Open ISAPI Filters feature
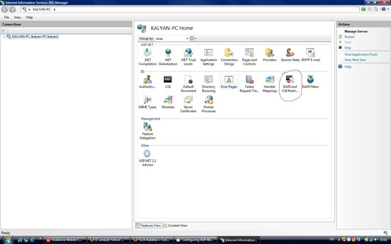Image resolution: width=391 pixels, height=244 pixels. click(x=310, y=82)
